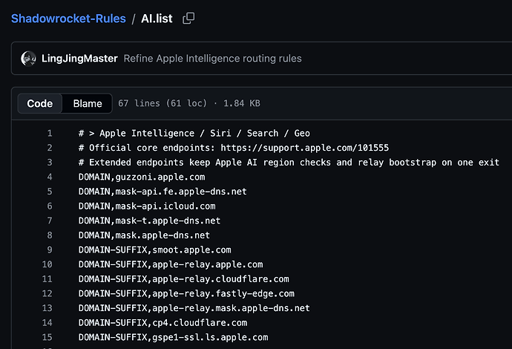Screen dimensions: 512x349
Task: Click the mask-t.apple-dns.net rule line
Action: [x=150, y=221]
